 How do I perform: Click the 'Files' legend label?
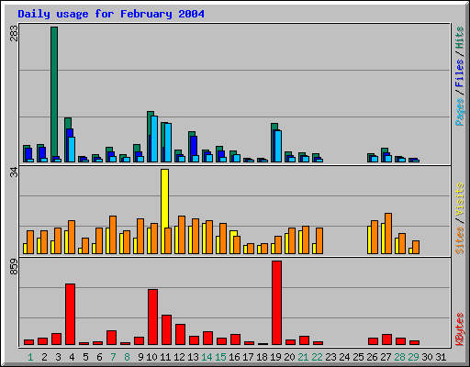pyautogui.click(x=459, y=73)
